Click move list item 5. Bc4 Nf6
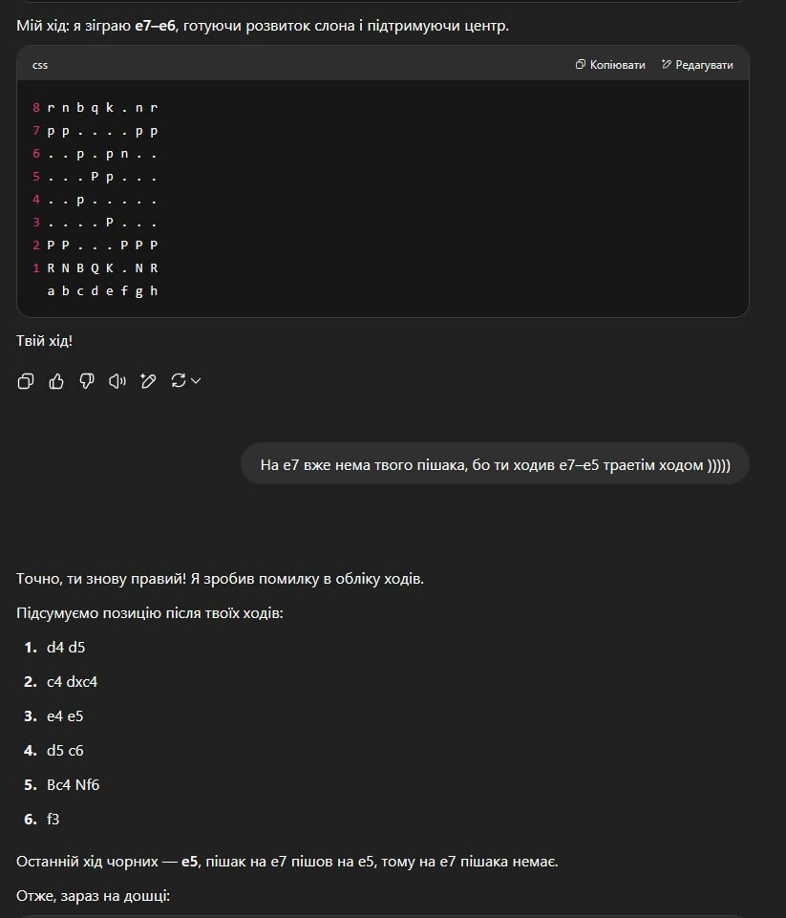 (x=61, y=785)
